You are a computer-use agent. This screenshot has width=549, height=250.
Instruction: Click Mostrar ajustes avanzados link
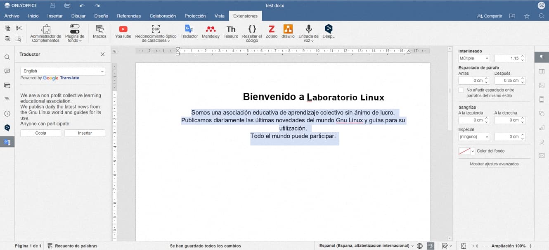pyautogui.click(x=494, y=164)
